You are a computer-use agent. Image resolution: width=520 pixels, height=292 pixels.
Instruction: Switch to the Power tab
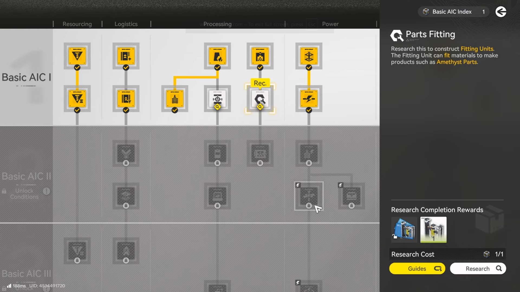tap(330, 24)
